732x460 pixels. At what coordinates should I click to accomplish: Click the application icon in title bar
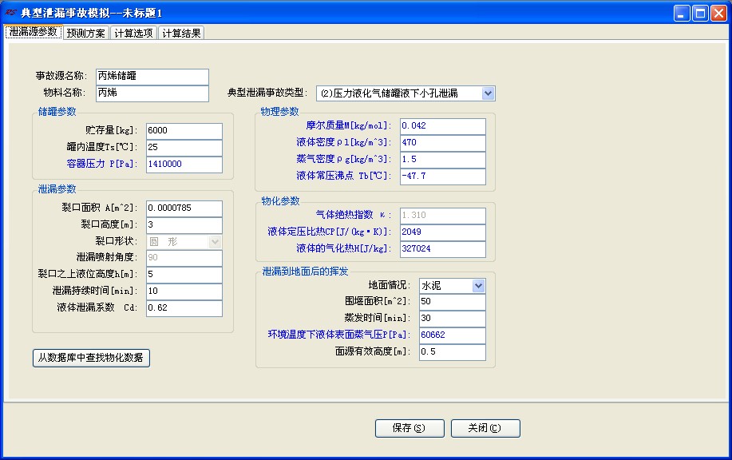tap(10, 13)
